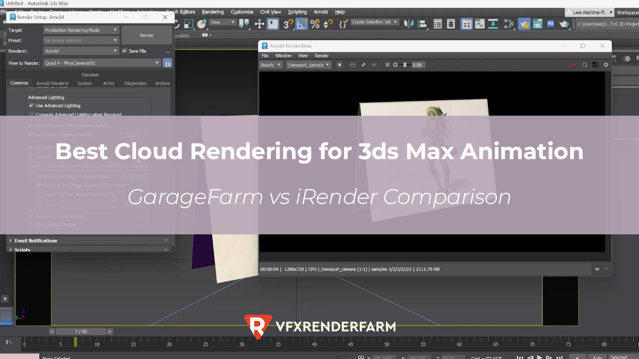Switch to the Arnold Renderer tab
The height and width of the screenshot is (359, 639).
click(x=52, y=83)
